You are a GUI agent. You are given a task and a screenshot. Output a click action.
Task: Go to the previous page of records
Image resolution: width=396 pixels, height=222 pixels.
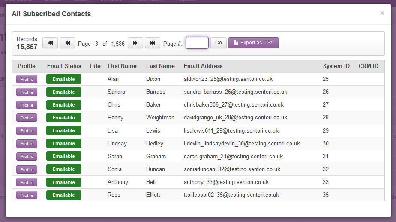point(67,43)
